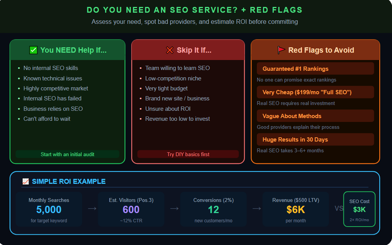
Task: Click 'Internal SEO has failed' item
Action: coord(52,98)
